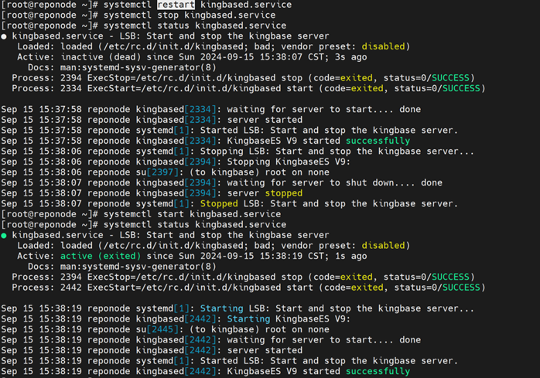Click the yellow "stopped" word in server stopped line
540x378 pixels.
pyautogui.click(x=284, y=193)
